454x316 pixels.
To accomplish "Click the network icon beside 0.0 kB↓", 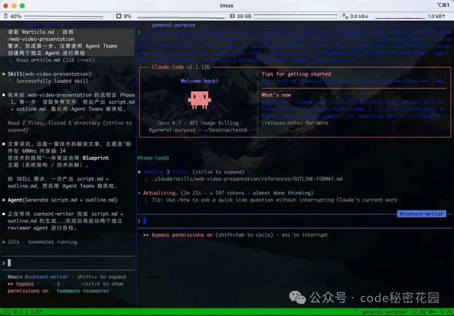I will [345, 16].
